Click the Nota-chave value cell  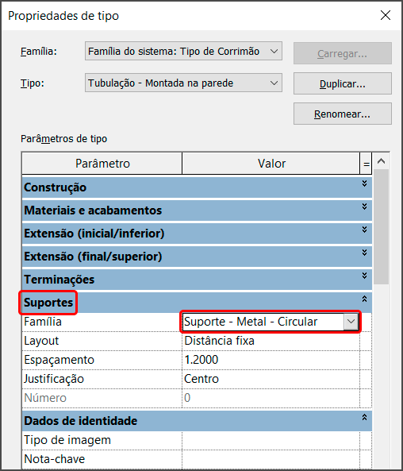(x=271, y=459)
